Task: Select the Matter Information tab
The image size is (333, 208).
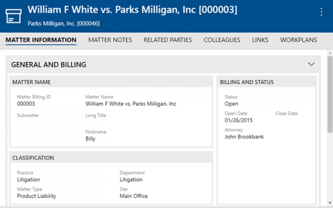Action: click(41, 40)
